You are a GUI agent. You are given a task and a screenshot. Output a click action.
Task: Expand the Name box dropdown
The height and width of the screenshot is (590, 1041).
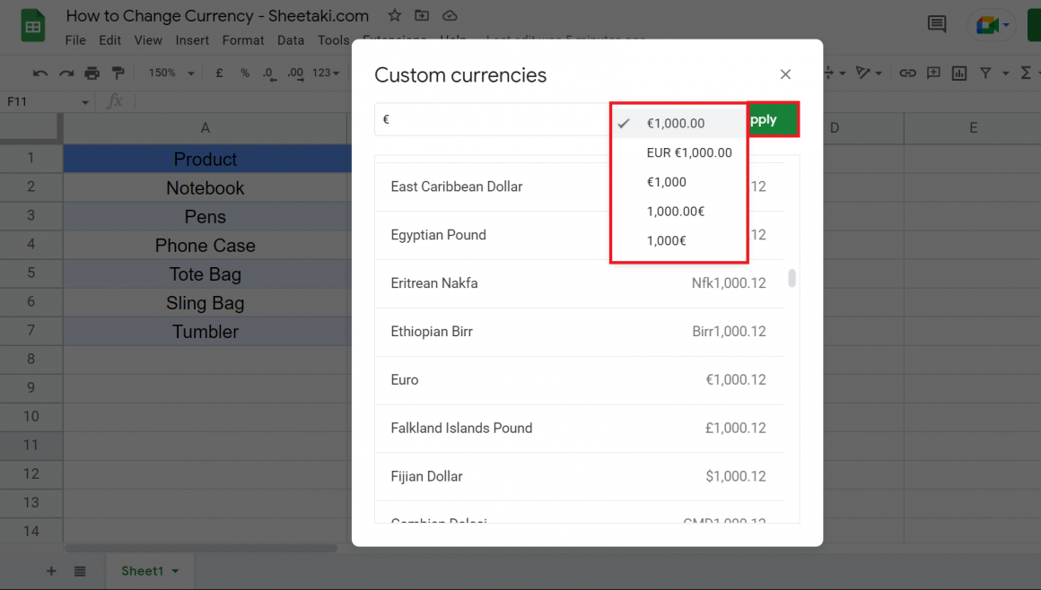click(x=85, y=101)
